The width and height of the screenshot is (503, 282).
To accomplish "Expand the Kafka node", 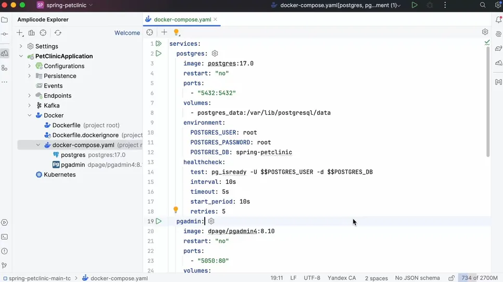I will pos(30,105).
